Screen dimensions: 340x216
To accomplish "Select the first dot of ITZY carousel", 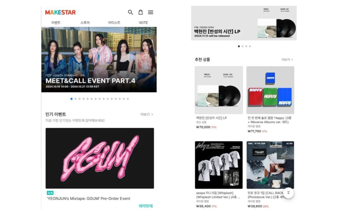I will [72, 99].
